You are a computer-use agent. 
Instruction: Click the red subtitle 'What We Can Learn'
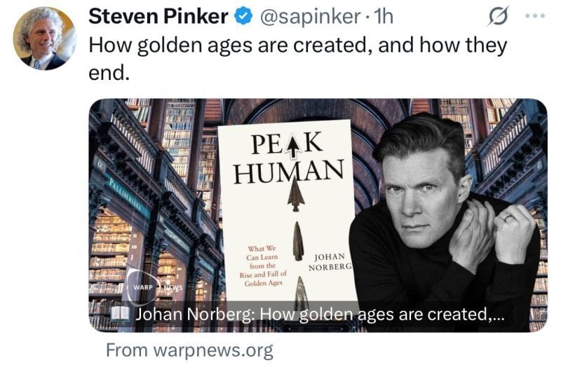tap(262, 252)
